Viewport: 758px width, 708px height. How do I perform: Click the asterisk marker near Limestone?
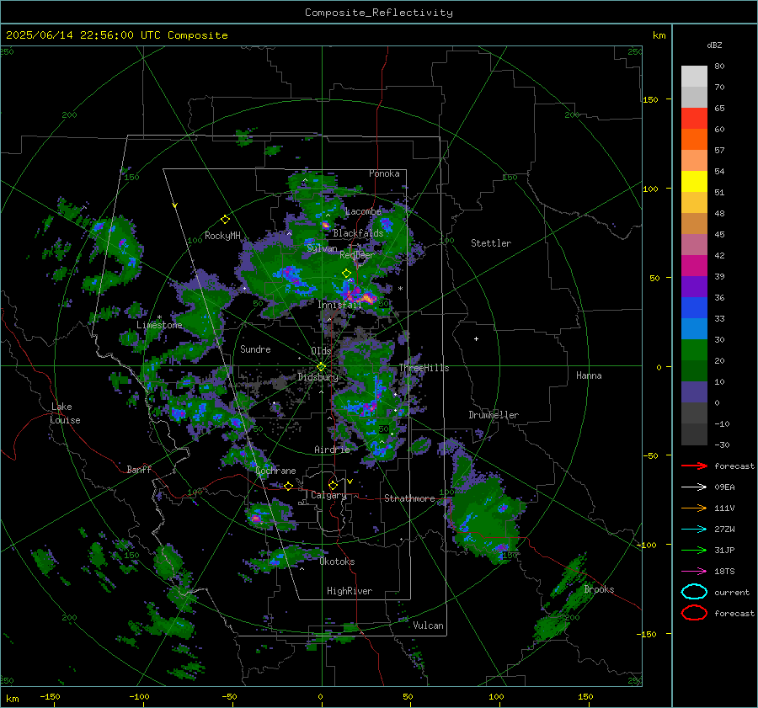(x=159, y=317)
